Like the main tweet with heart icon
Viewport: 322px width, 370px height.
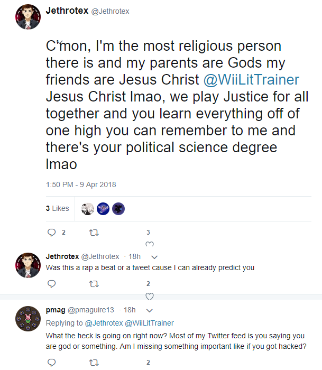tap(150, 244)
